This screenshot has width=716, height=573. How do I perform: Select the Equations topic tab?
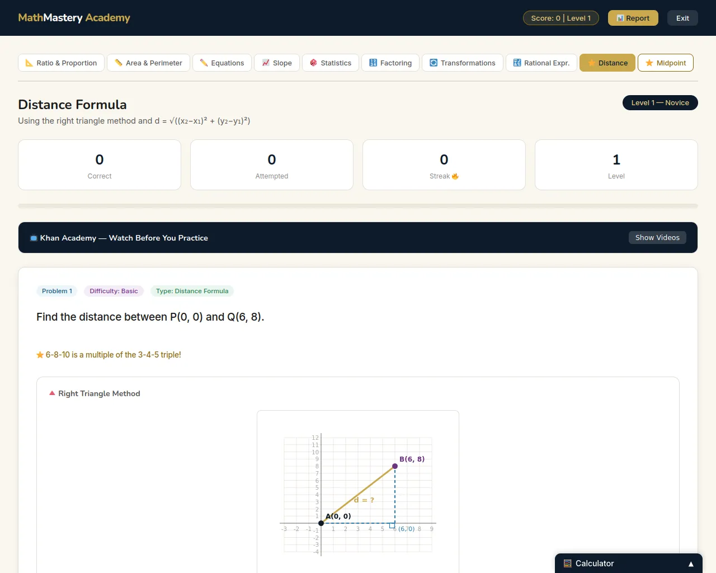222,63
